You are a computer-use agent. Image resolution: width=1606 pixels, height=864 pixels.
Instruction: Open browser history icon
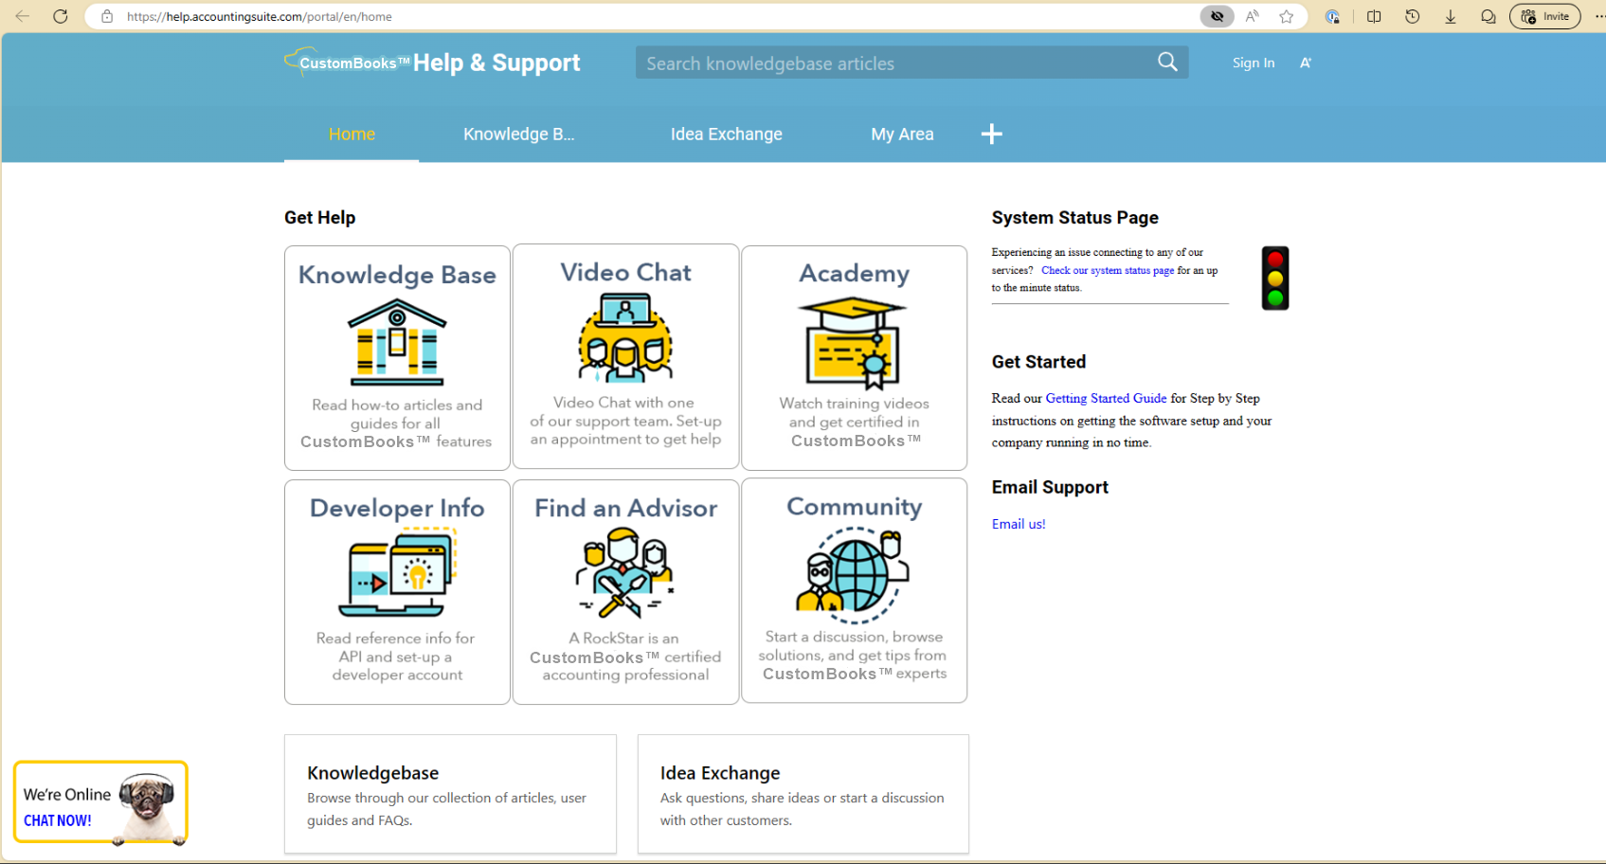coord(1412,16)
